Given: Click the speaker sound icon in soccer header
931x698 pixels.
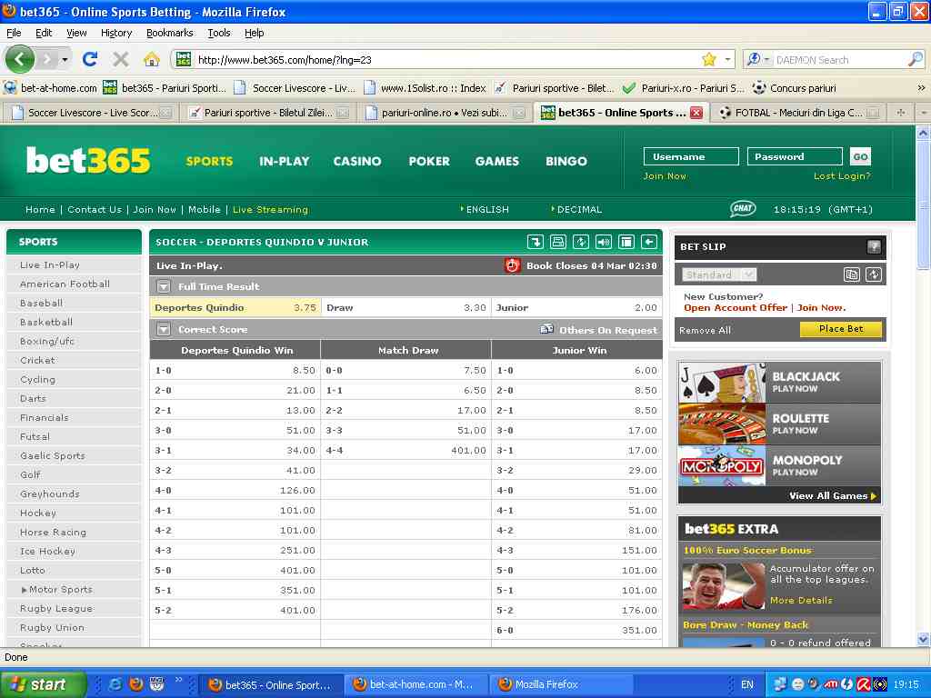Looking at the screenshot, I should (604, 242).
